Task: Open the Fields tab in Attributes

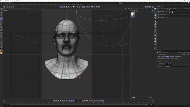Action: pyautogui.click(x=176, y=58)
